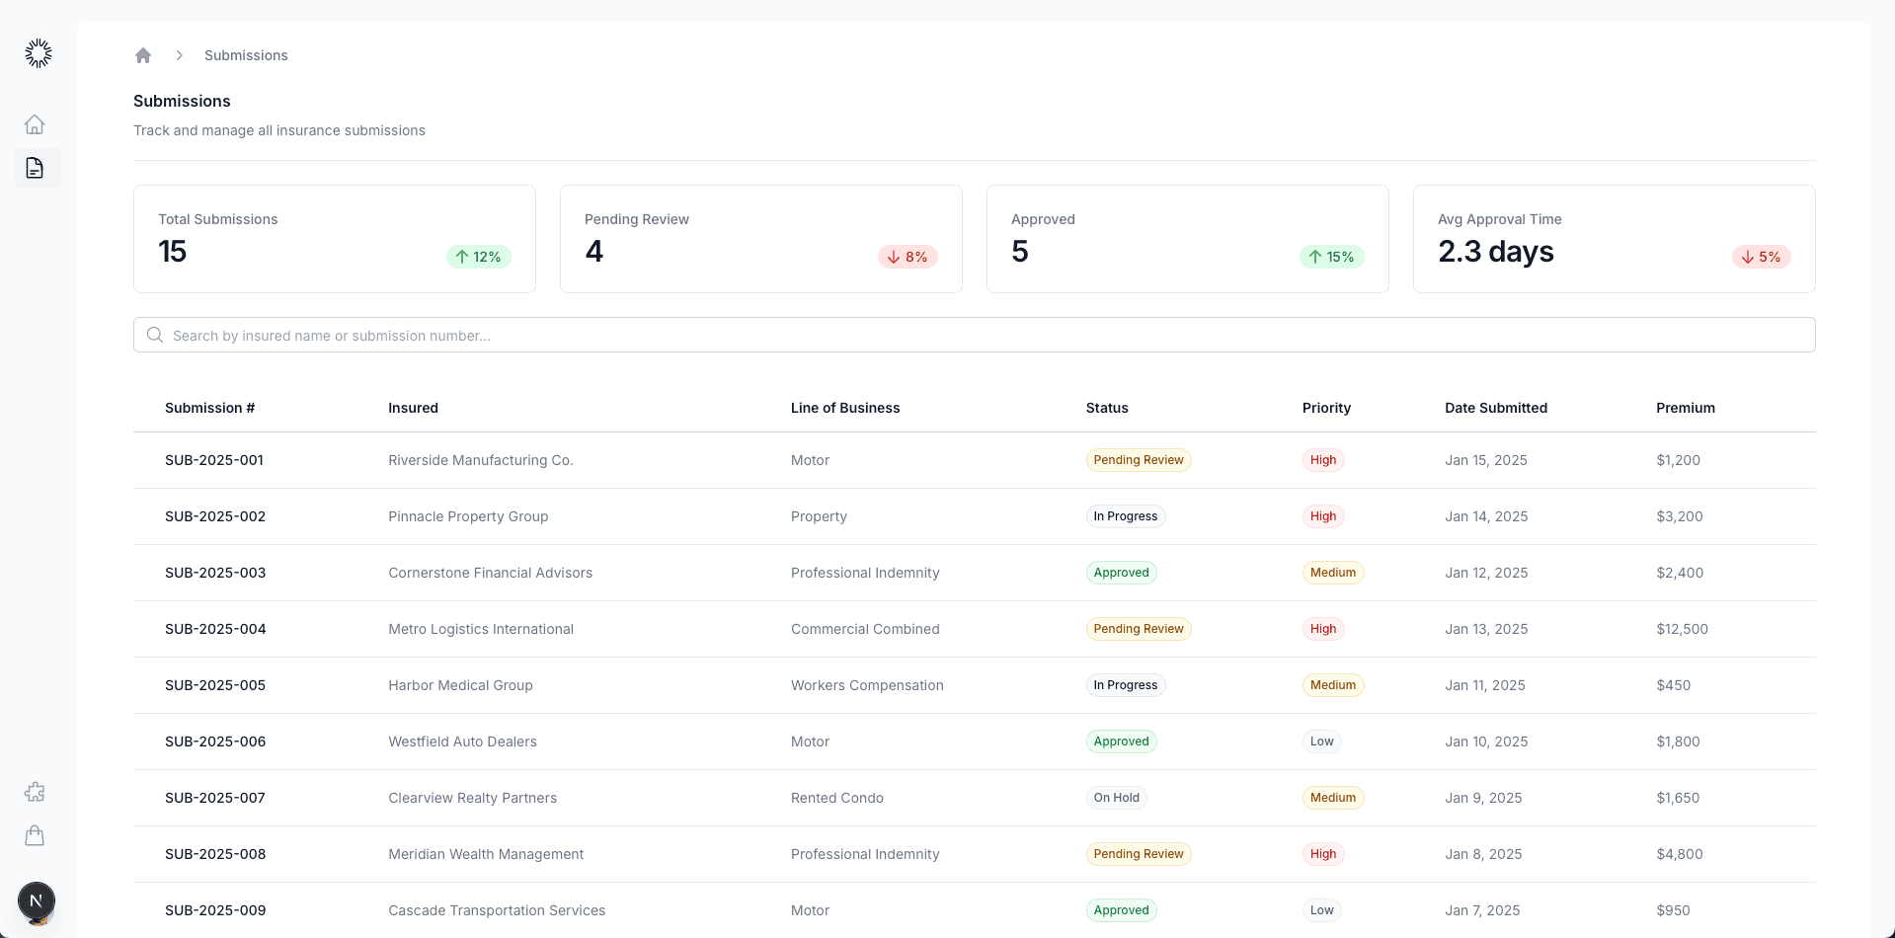The image size is (1895, 938).
Task: Click the magnifier icon in the search bar
Action: [155, 335]
